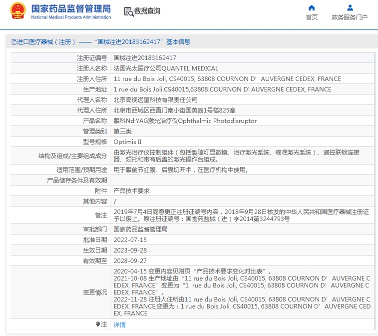Screen dimensions: 378x336
Task: Click the 型号规格 row label
Action: click(x=95, y=142)
